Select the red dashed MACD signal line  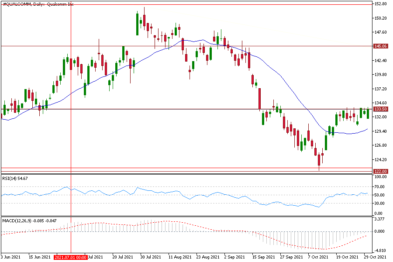tap(306, 248)
